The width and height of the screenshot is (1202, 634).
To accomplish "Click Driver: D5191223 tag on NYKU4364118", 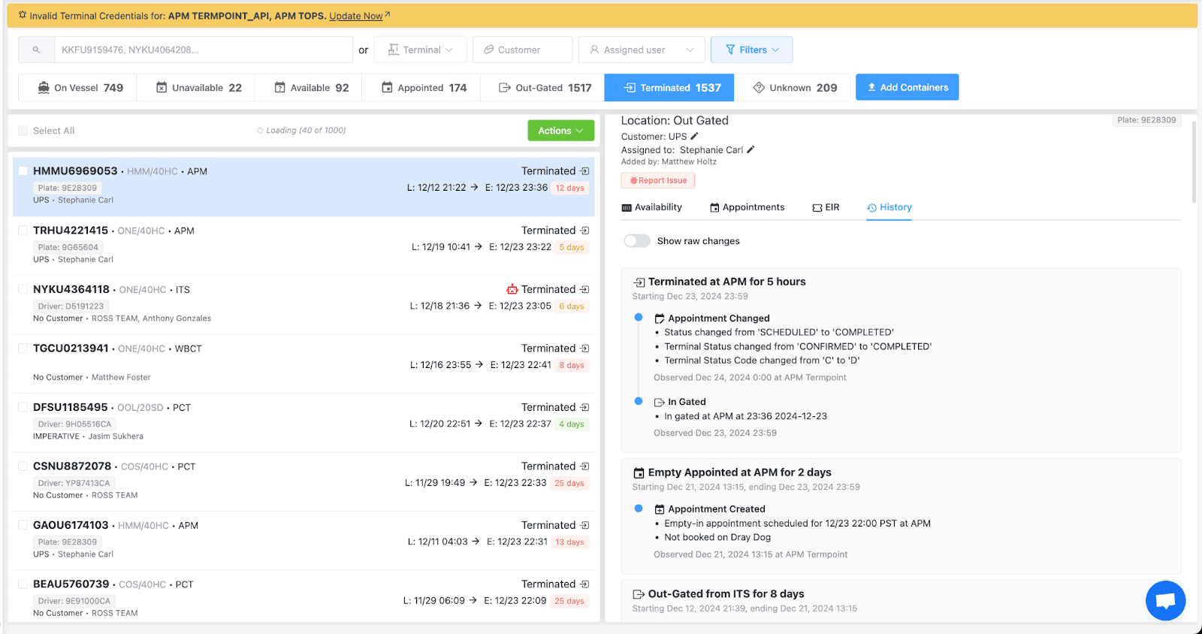I will point(71,306).
